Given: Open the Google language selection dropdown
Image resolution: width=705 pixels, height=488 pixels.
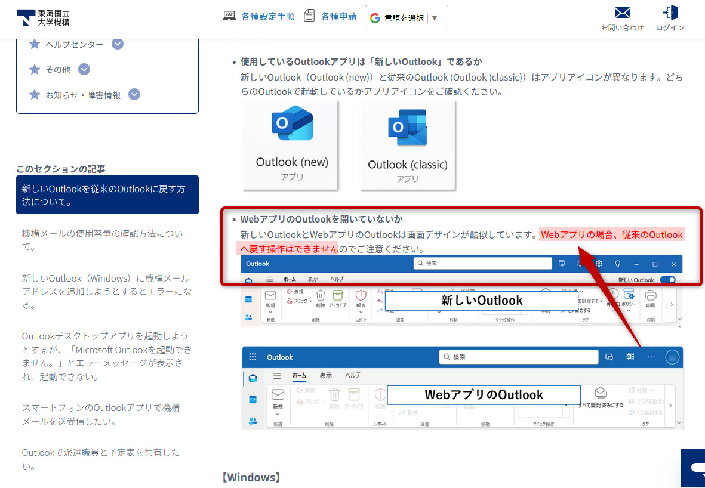Looking at the screenshot, I should tap(406, 18).
